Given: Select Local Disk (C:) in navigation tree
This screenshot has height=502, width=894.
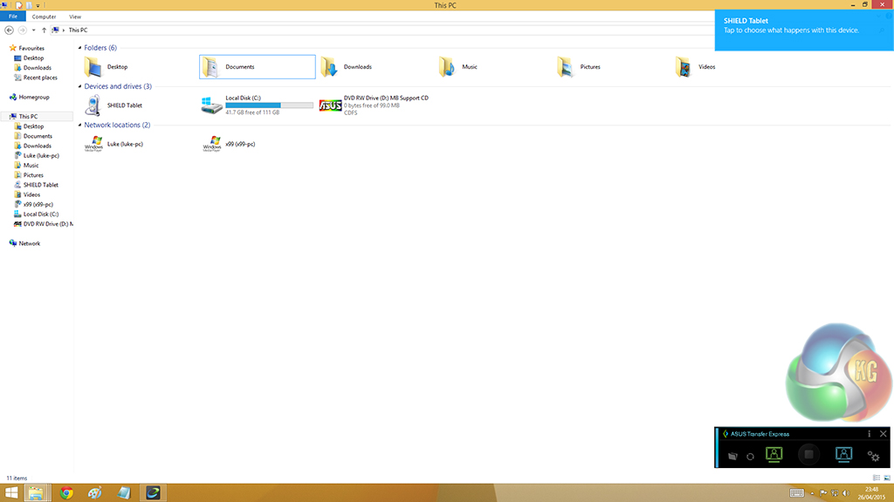Looking at the screenshot, I should [36, 214].
